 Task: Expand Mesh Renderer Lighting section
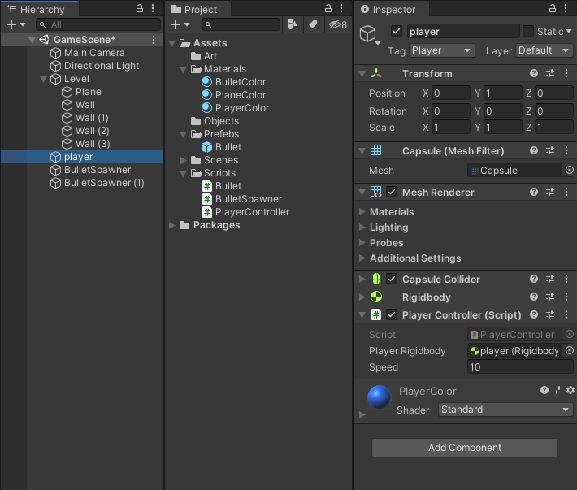click(x=362, y=228)
